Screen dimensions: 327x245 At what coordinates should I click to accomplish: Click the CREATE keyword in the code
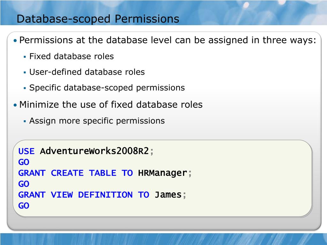click(67, 173)
